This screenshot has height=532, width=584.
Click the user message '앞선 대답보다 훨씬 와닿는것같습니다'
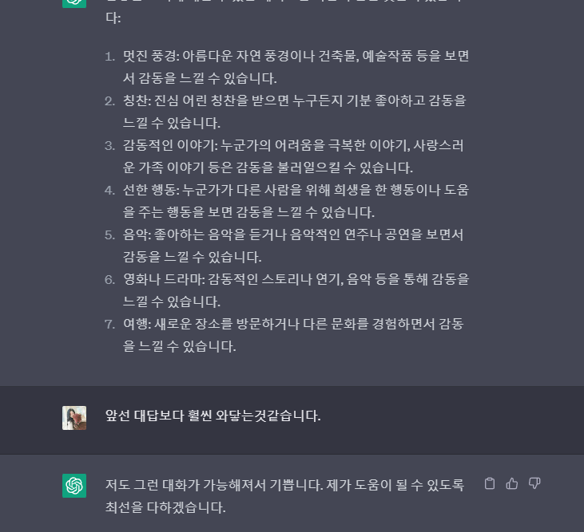click(x=213, y=416)
